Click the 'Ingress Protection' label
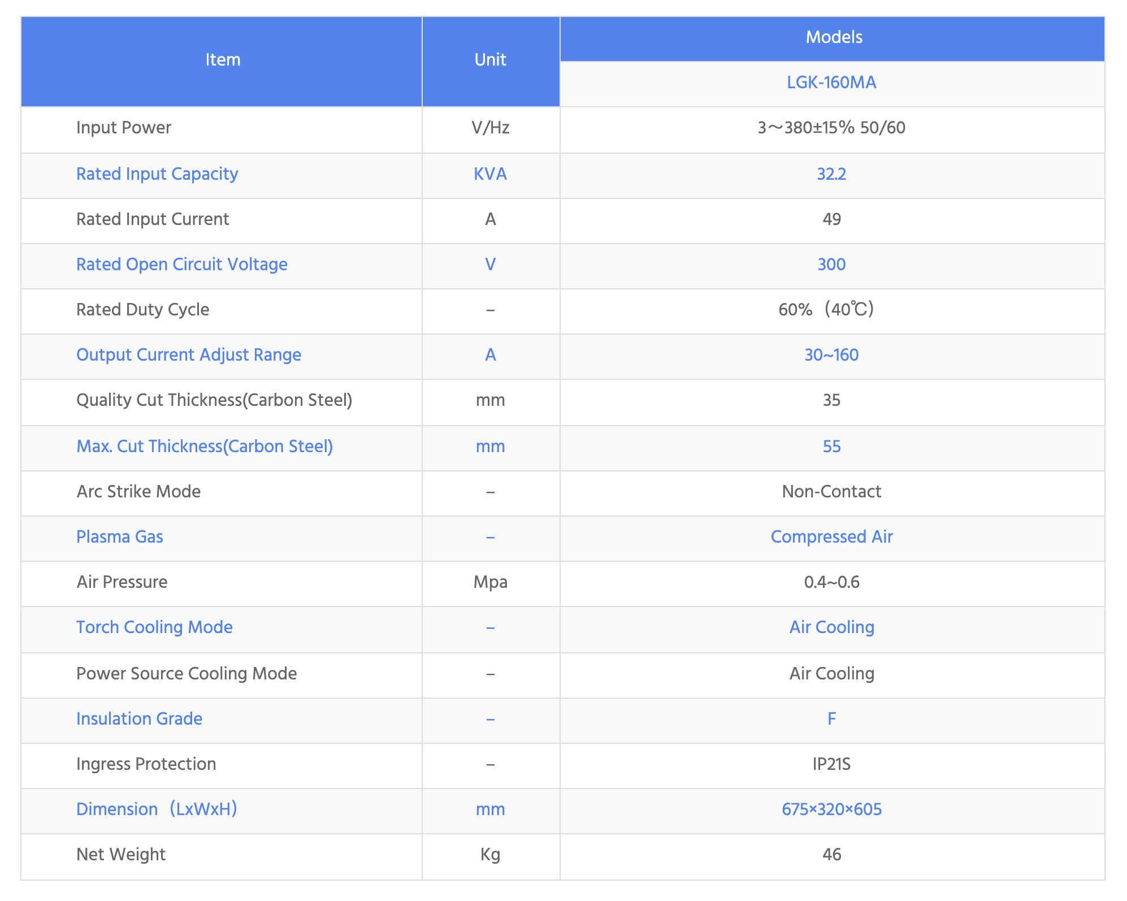Image resolution: width=1127 pixels, height=901 pixels. tap(146, 764)
